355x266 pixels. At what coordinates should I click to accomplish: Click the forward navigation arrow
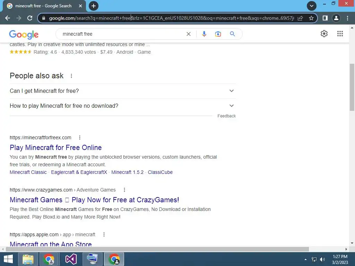click(x=19, y=18)
